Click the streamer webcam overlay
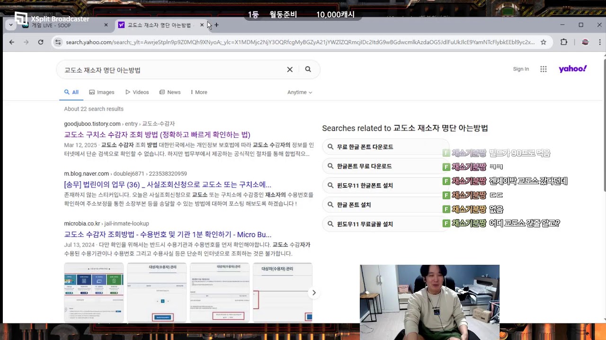The image size is (606, 340). pos(429,302)
